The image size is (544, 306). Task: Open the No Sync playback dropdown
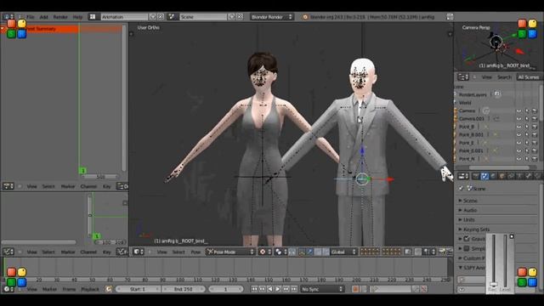[x=322, y=289]
